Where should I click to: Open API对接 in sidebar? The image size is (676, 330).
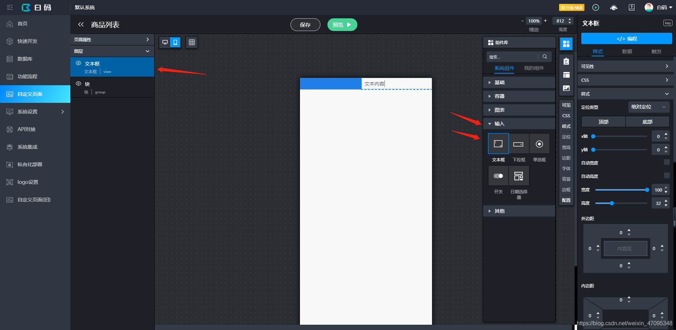35,129
